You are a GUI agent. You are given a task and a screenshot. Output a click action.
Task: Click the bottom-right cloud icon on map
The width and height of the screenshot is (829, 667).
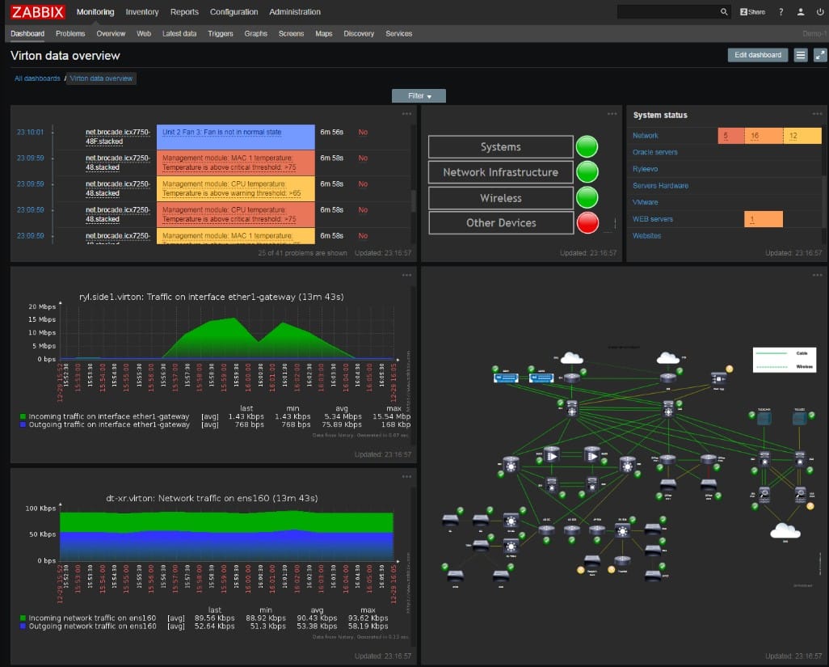(x=785, y=530)
